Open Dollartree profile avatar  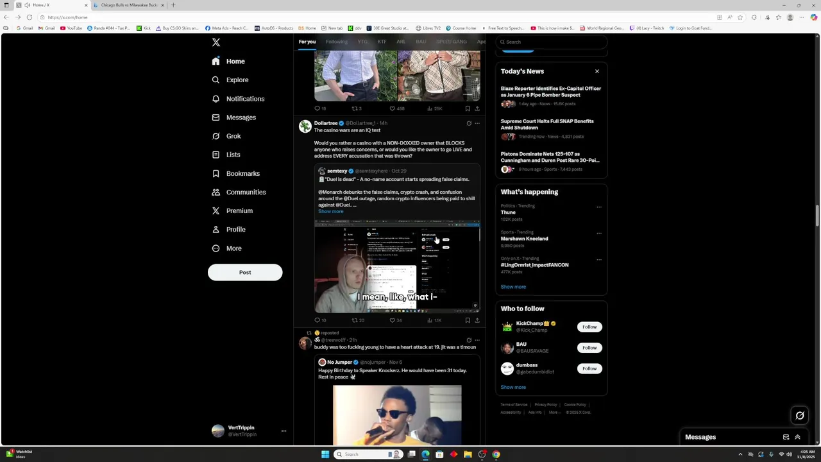coord(305,126)
